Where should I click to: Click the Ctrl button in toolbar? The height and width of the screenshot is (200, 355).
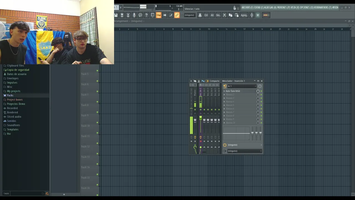[x=206, y=15]
